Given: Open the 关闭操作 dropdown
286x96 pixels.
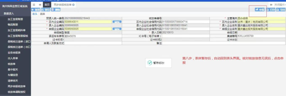Looking at the screenshot, I should click(x=280, y=5).
